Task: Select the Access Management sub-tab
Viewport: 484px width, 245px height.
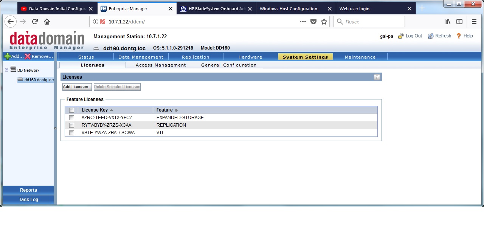Action: pos(161,65)
